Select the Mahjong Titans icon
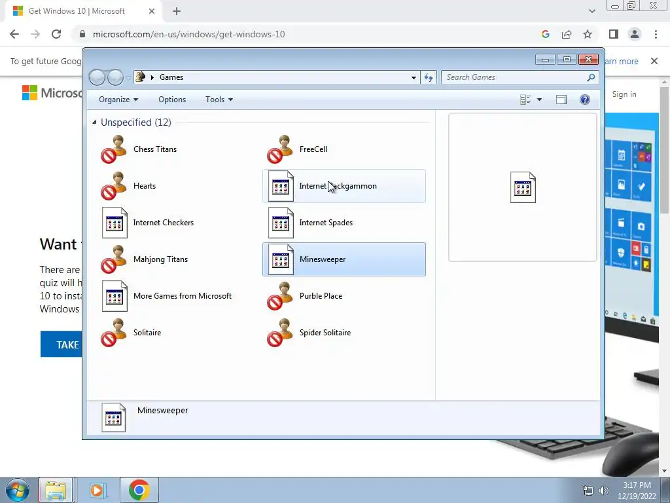670x503 pixels. 114,259
